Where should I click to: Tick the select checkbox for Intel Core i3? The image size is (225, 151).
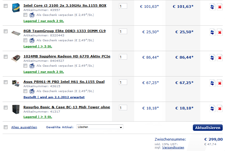tap(6, 6)
